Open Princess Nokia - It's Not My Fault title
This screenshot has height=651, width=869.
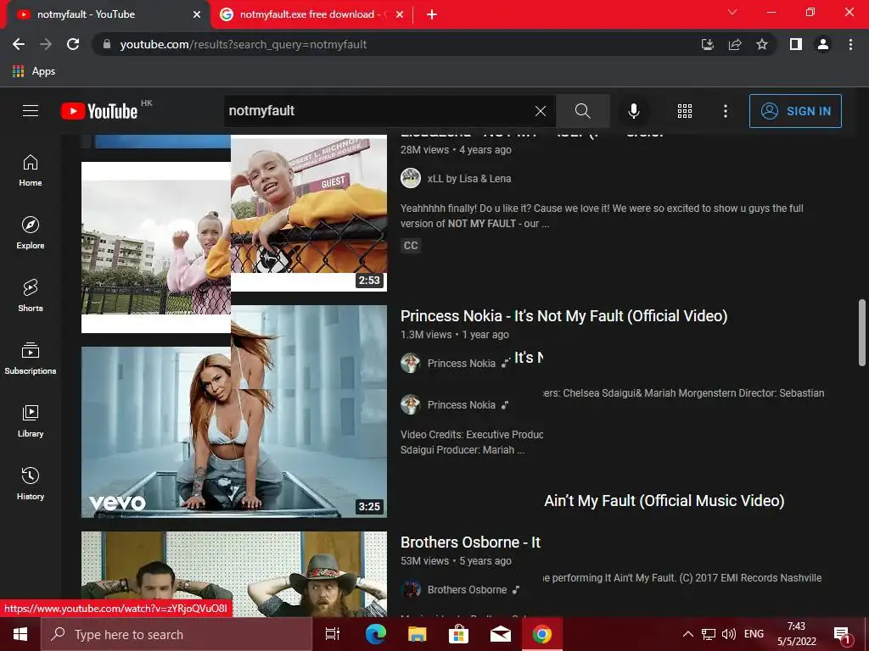pyautogui.click(x=563, y=315)
